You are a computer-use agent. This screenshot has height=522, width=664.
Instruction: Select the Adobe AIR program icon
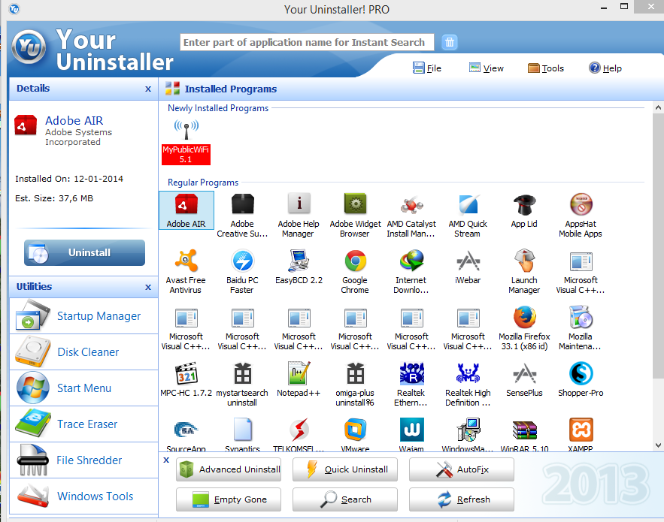coord(186,210)
